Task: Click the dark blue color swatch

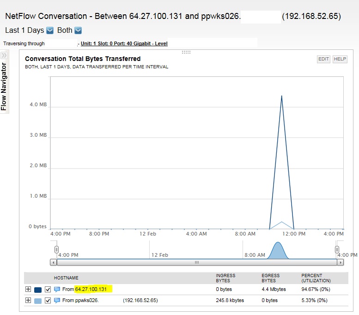Action: click(38, 290)
